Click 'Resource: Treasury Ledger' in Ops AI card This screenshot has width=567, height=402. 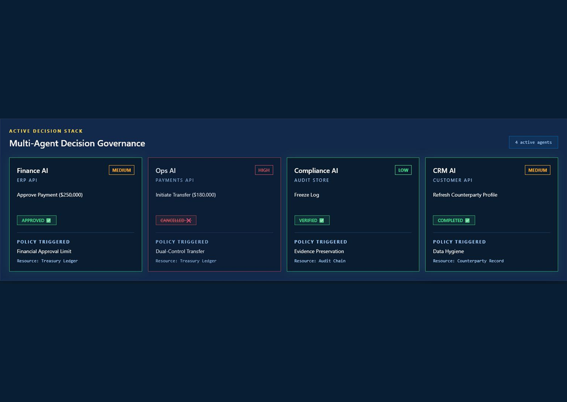(186, 261)
